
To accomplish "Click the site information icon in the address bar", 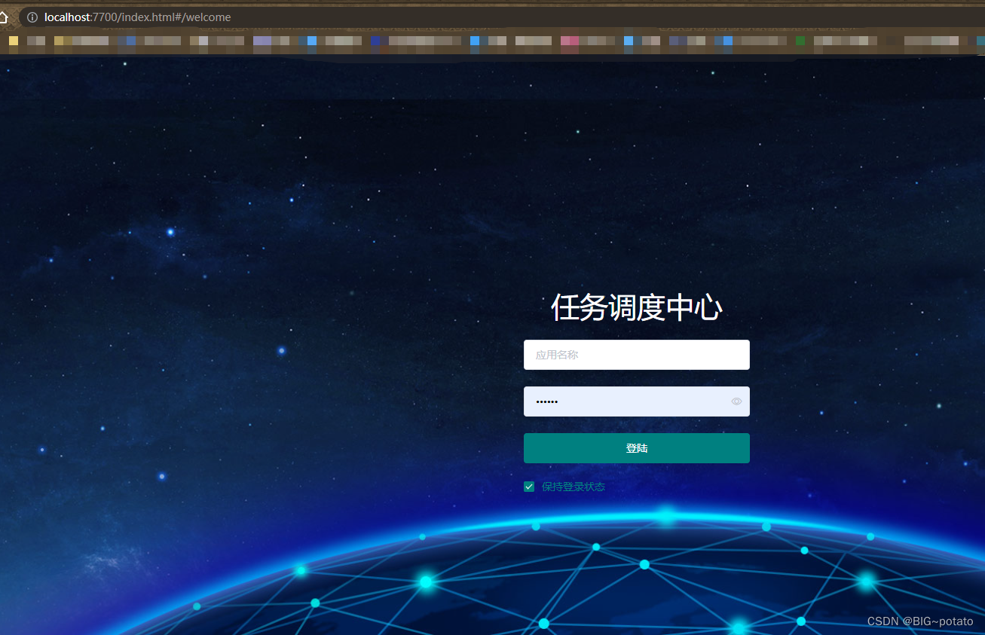I will (31, 17).
